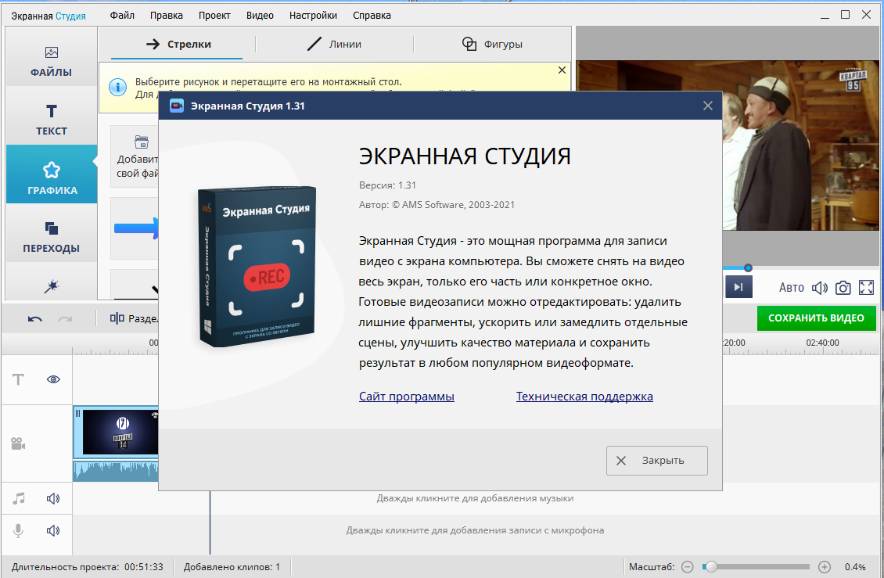Open the Проект menu
Screen dimensions: 884x578
pos(214,15)
